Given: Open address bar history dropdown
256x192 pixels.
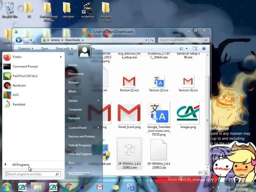Looking at the screenshot, I should (146, 40).
